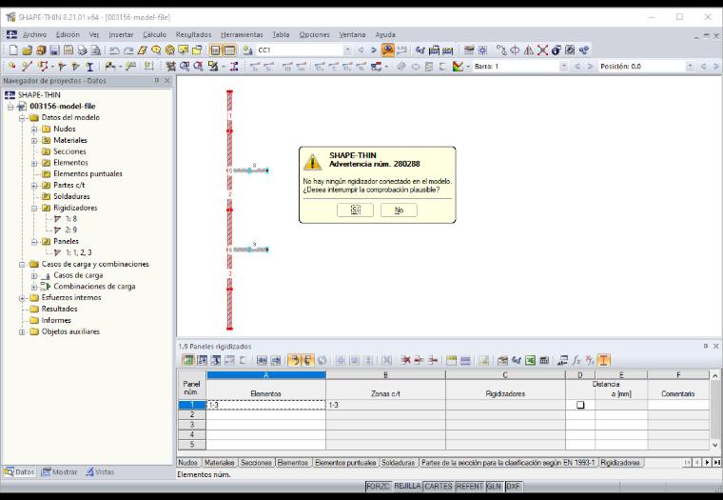Screen dimensions: 723x500
Task: Click the Redo arrow icon
Action: tap(128, 50)
